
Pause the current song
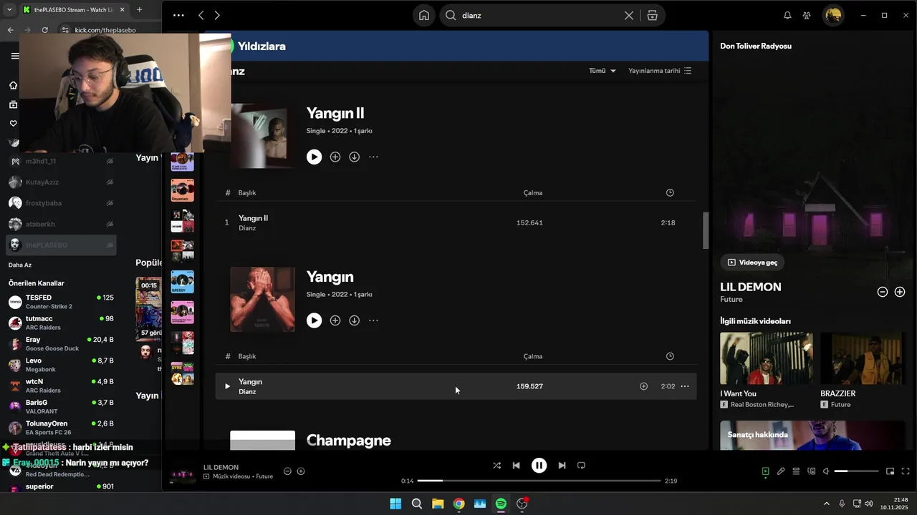click(539, 466)
